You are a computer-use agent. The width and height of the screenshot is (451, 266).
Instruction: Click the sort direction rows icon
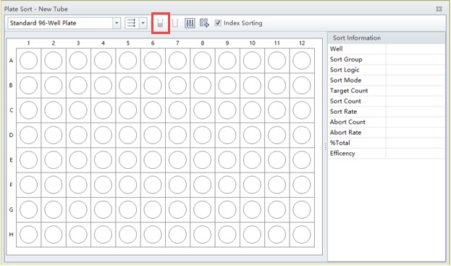tap(132, 23)
